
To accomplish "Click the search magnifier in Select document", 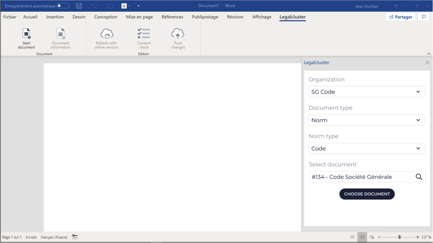I will point(419,177).
